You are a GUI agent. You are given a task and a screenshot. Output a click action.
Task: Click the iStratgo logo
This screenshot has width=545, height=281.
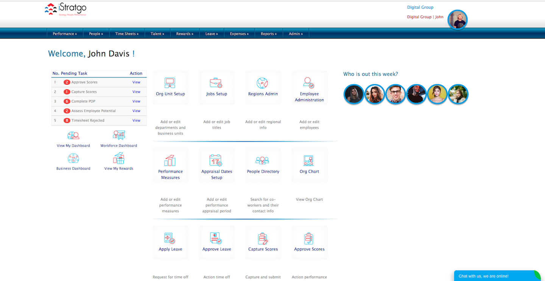pyautogui.click(x=65, y=9)
